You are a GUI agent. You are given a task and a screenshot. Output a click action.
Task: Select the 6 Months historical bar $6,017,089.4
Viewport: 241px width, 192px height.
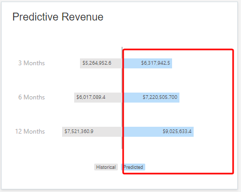pyautogui.click(x=98, y=97)
